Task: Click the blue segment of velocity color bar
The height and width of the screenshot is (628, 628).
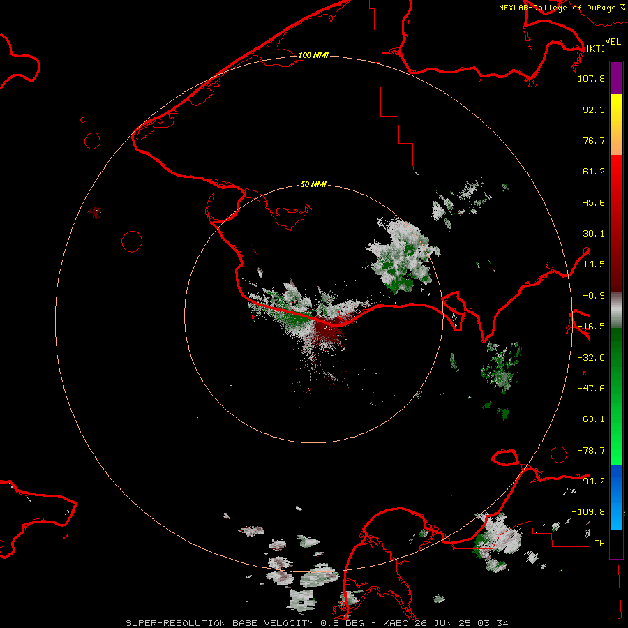Action: (616, 498)
